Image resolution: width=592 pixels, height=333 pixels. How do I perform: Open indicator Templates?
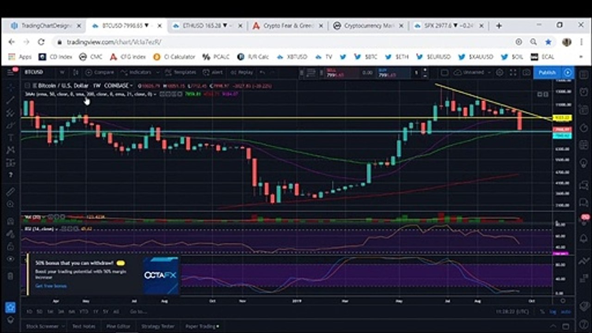click(x=180, y=73)
